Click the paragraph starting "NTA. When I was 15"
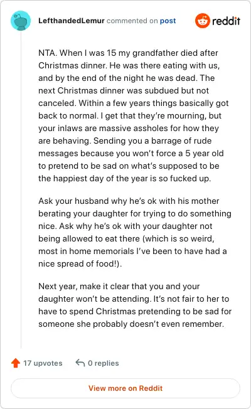This screenshot has height=409, width=251. click(134, 115)
